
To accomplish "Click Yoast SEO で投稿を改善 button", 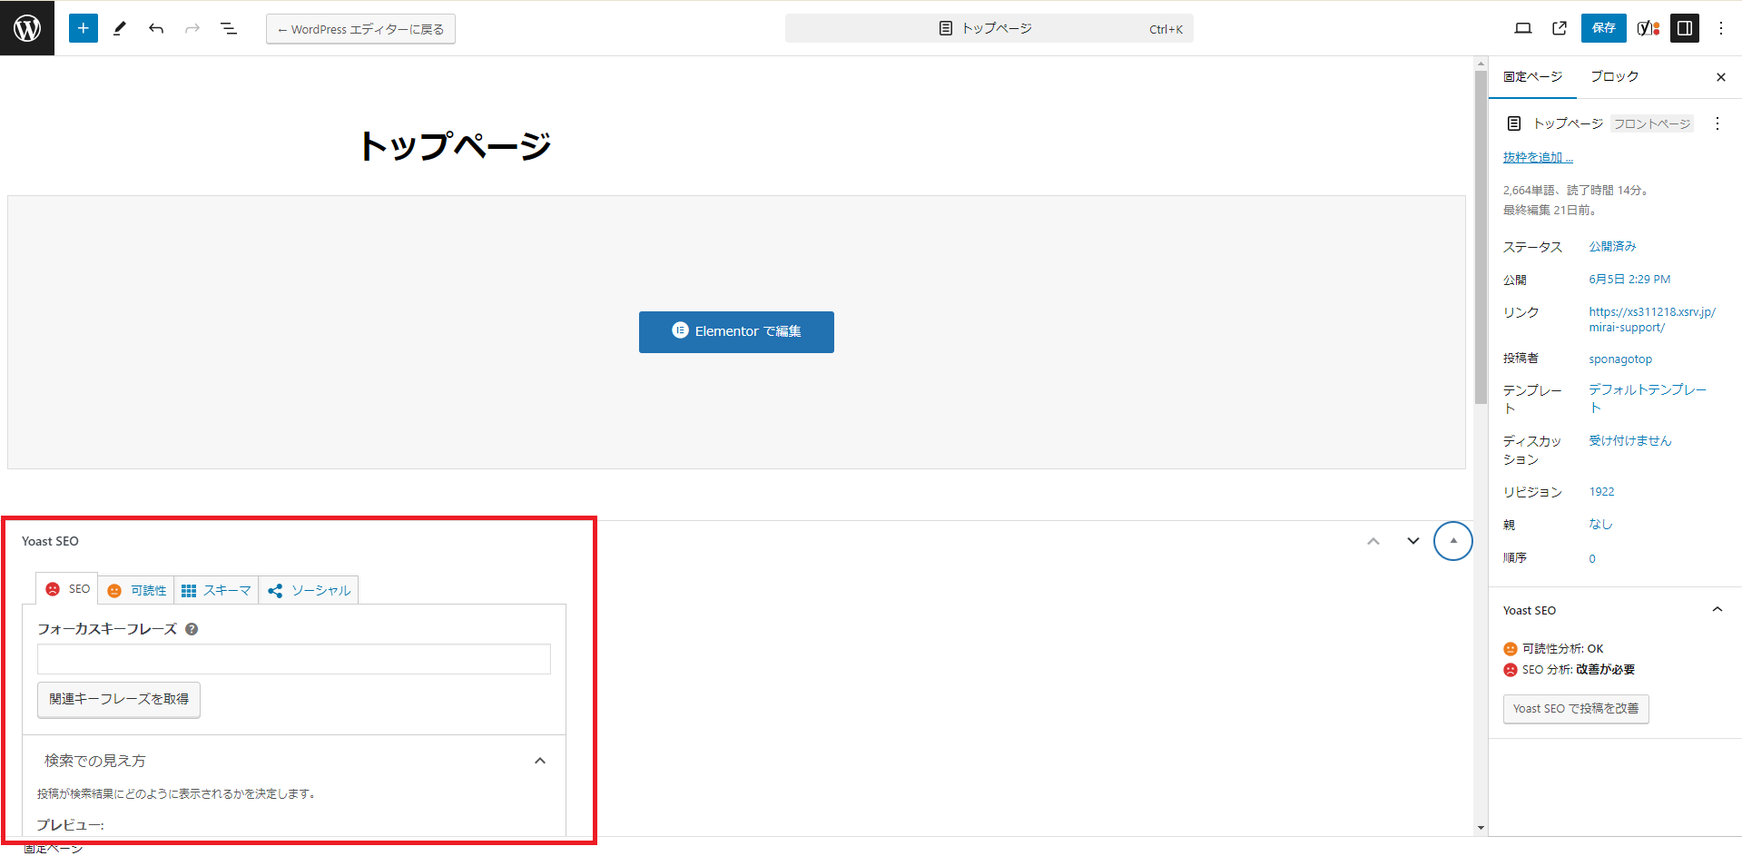I will tap(1576, 709).
